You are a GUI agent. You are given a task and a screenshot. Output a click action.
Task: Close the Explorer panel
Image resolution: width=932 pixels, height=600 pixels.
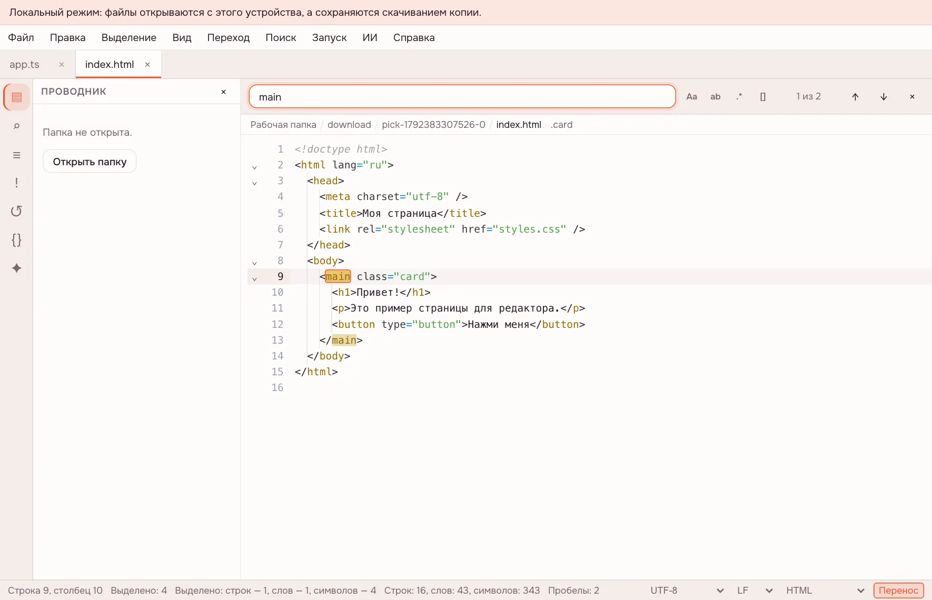224,92
